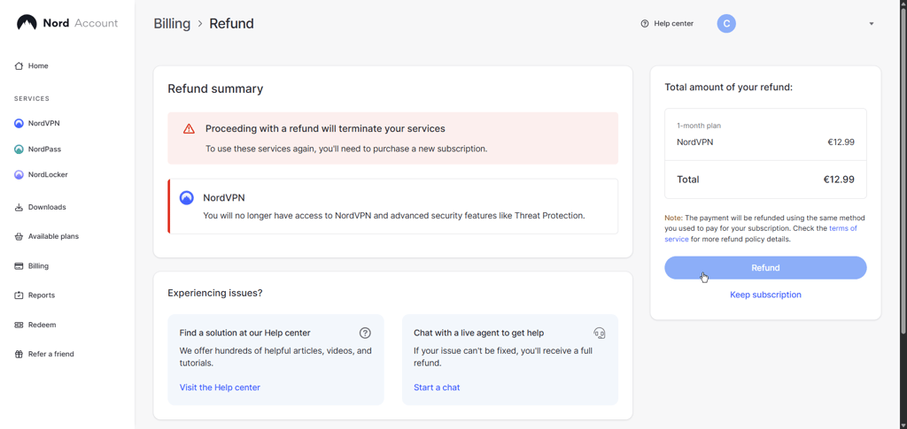907x429 pixels.
Task: Click the red warning triangle icon
Action: point(189,129)
